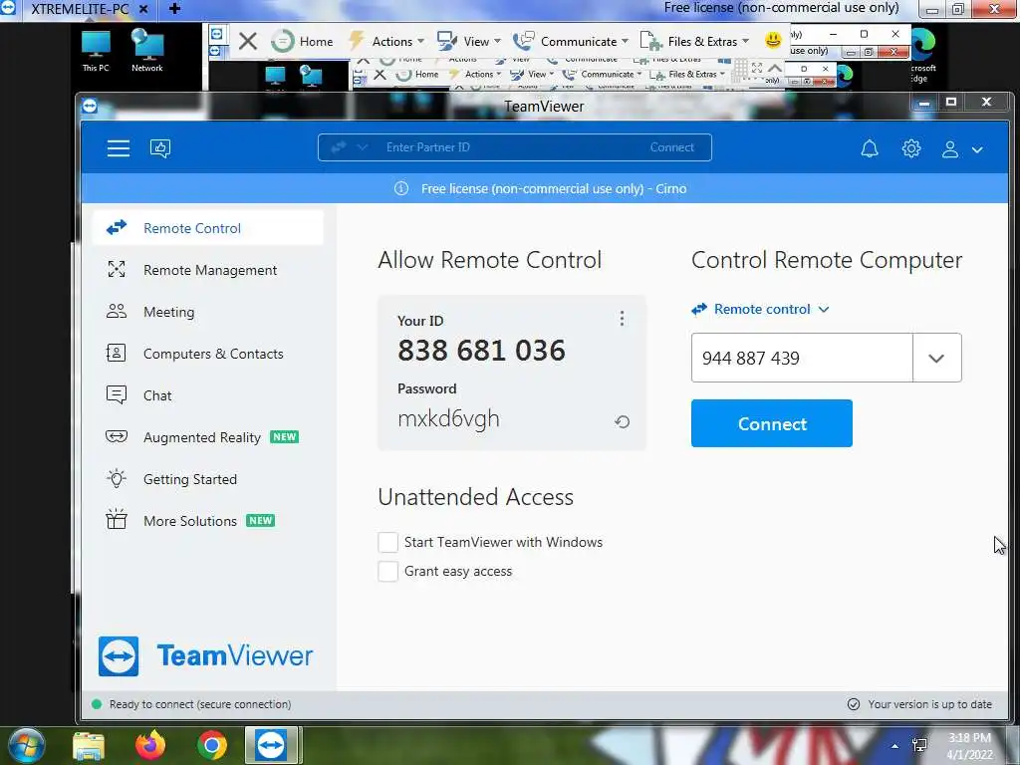
Task: Open TeamViewer settings gear
Action: (x=910, y=149)
